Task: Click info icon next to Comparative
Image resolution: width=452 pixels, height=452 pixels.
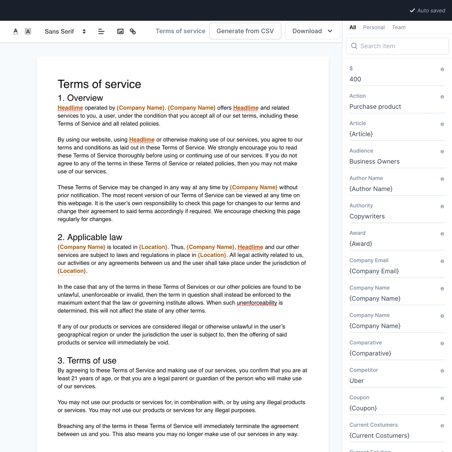Action: pyautogui.click(x=442, y=344)
